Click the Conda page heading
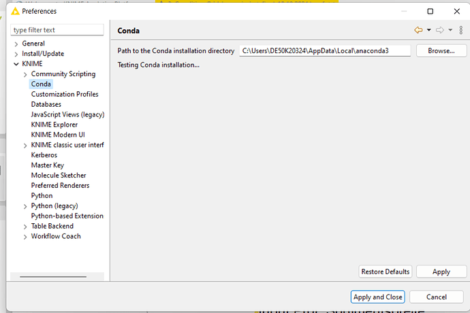Viewport: 470px width, 313px height. click(128, 31)
